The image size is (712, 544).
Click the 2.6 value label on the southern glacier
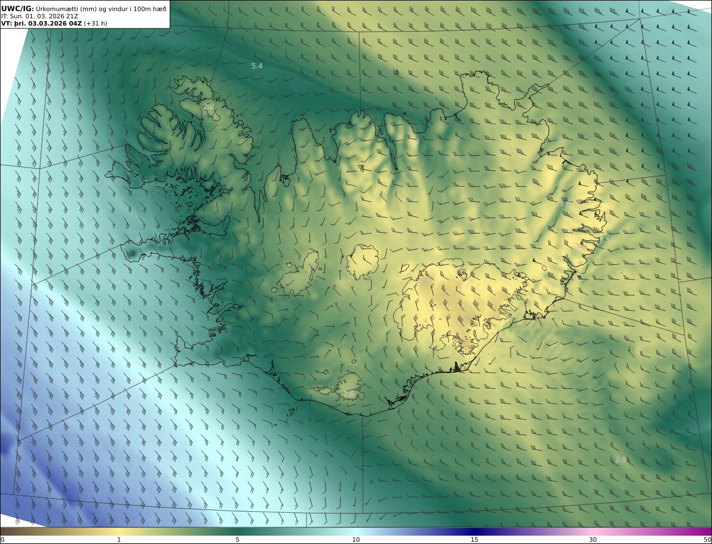click(349, 394)
